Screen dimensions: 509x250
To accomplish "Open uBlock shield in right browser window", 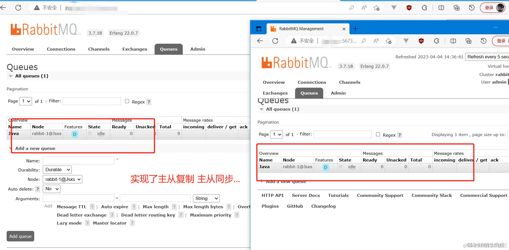I will [421, 41].
